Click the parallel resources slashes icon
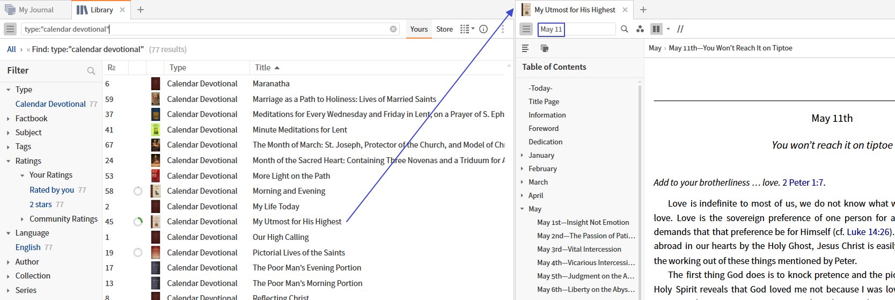This screenshot has width=895, height=300. pos(680,29)
